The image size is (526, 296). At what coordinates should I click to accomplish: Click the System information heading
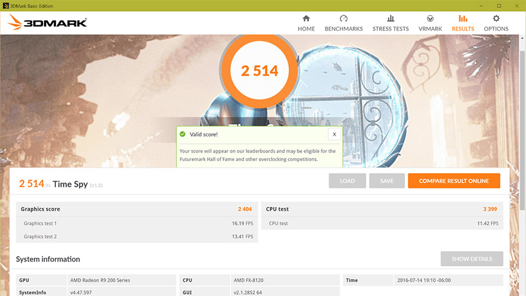coord(48,259)
